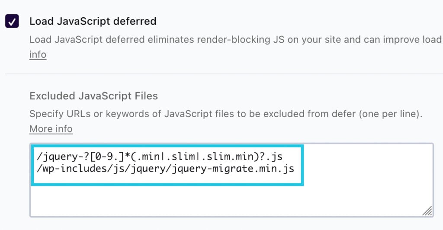The width and height of the screenshot is (443, 230).
Task: Click the 'Load JavaScript deferred' label text
Action: [x=93, y=21]
